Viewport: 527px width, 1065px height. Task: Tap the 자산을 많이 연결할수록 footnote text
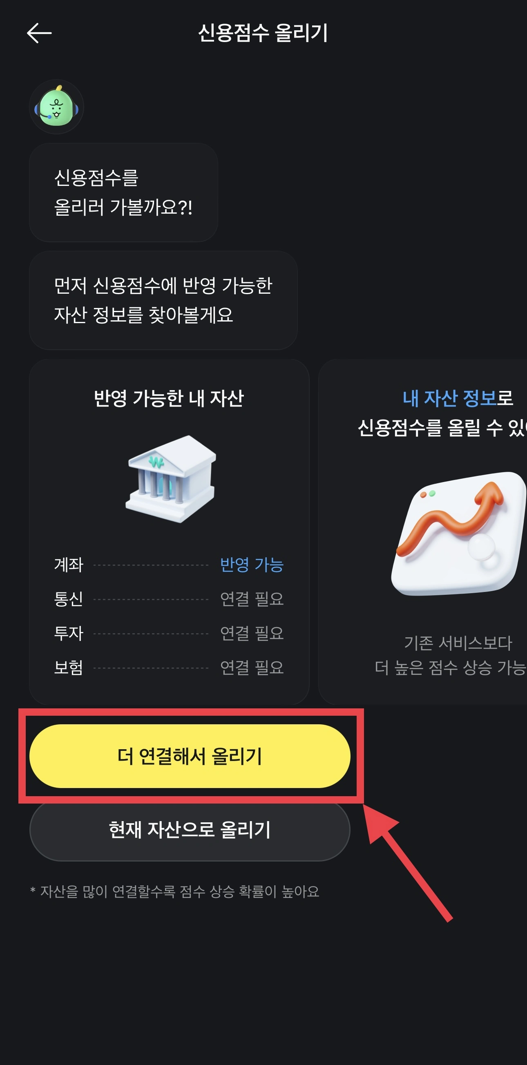(175, 892)
